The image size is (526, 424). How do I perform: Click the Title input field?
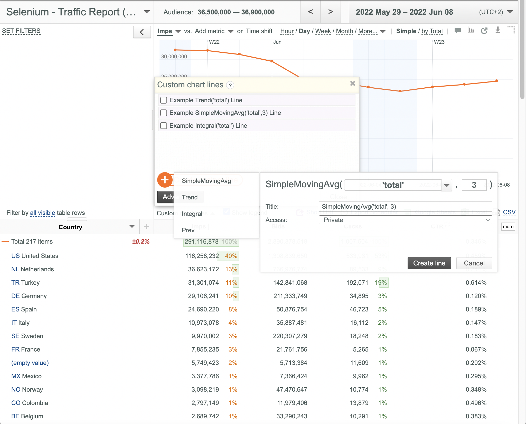[405, 207]
